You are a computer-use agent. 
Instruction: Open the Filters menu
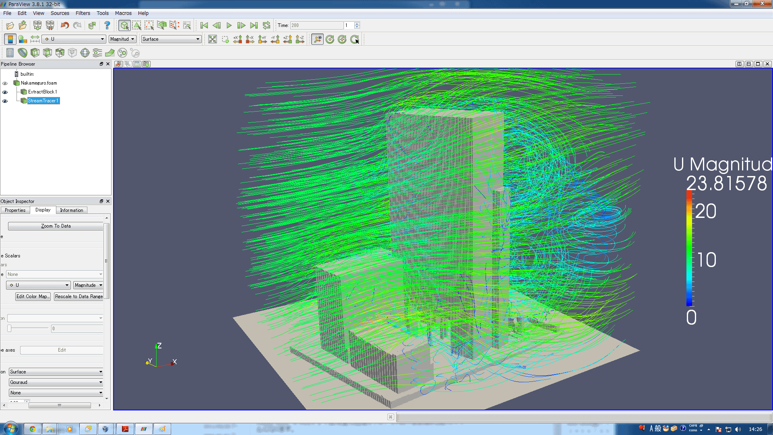(83, 13)
